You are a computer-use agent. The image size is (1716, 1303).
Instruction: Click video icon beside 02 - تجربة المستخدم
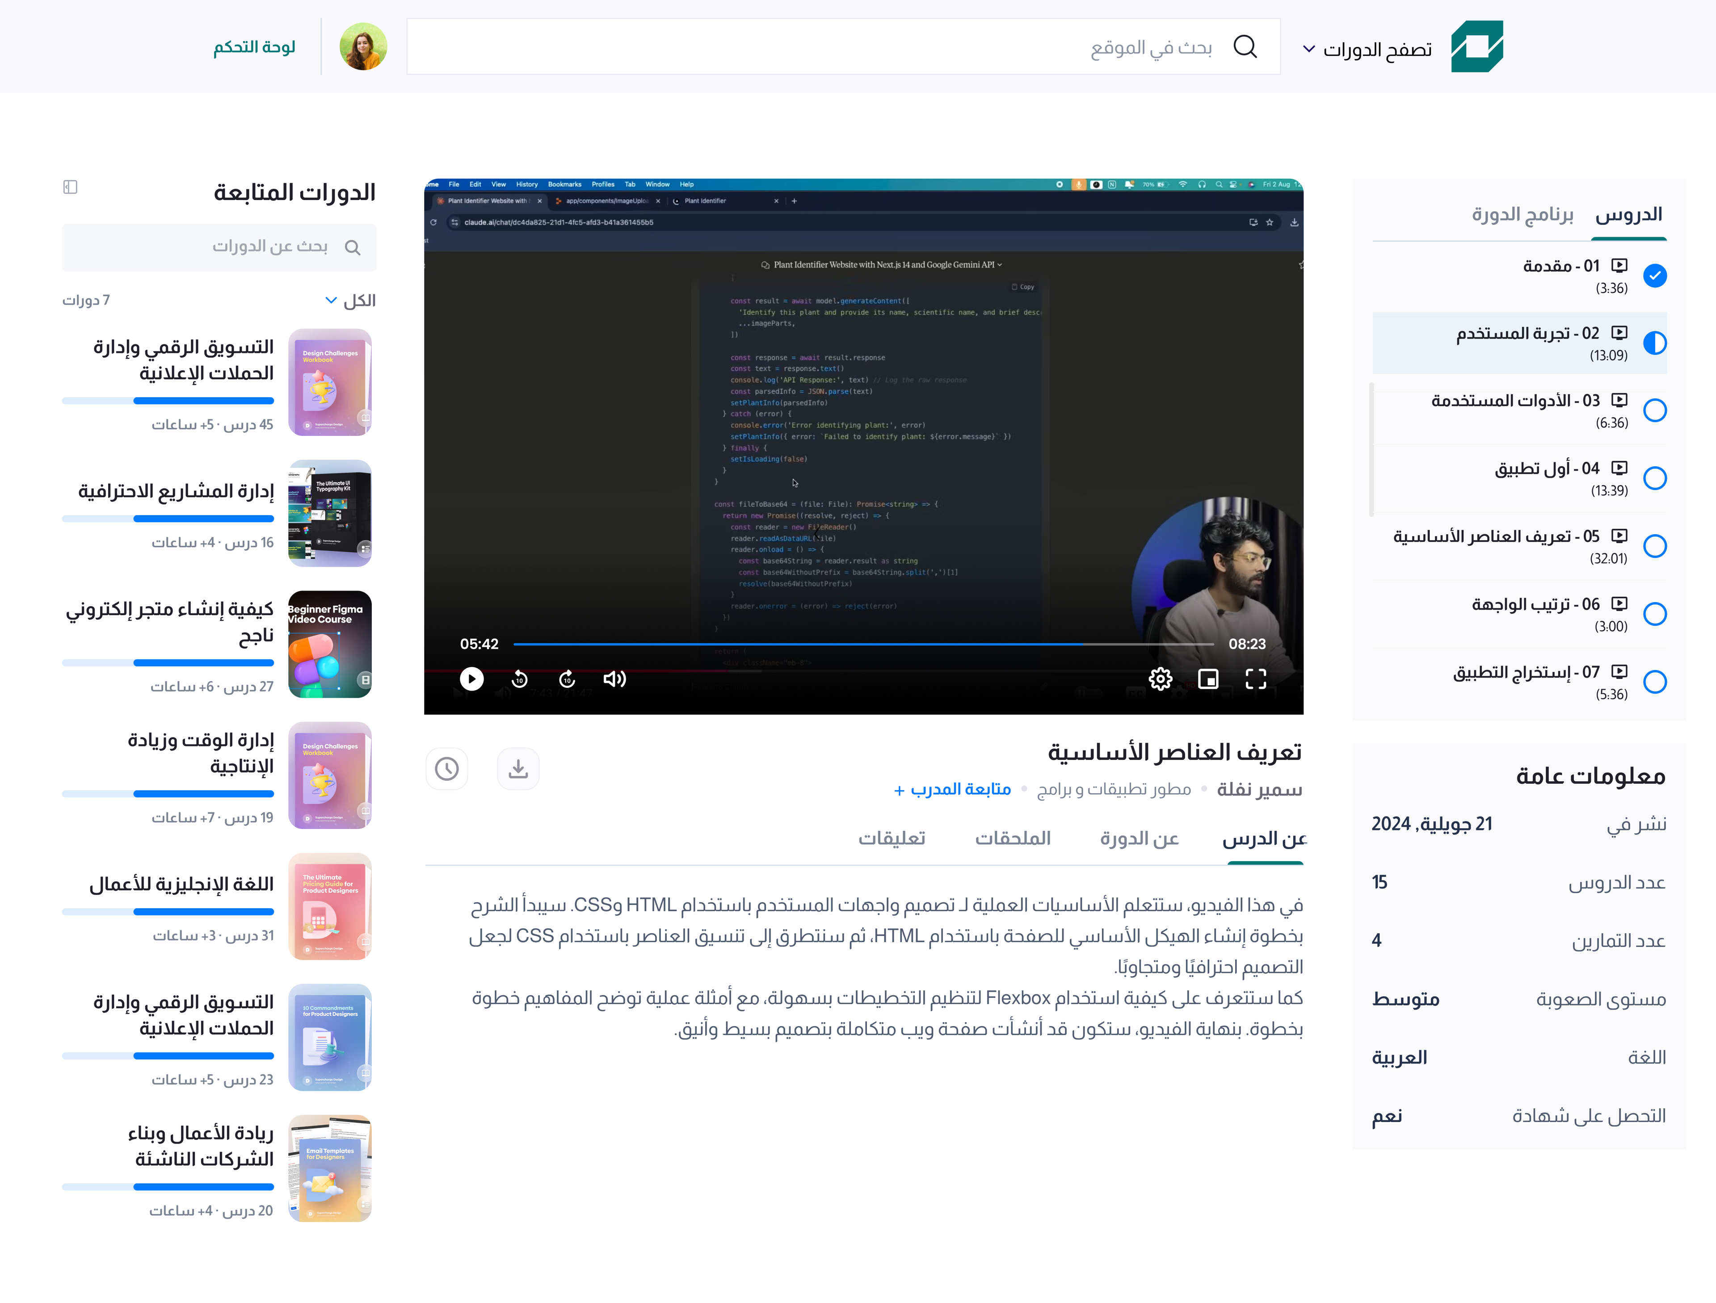pyautogui.click(x=1619, y=333)
